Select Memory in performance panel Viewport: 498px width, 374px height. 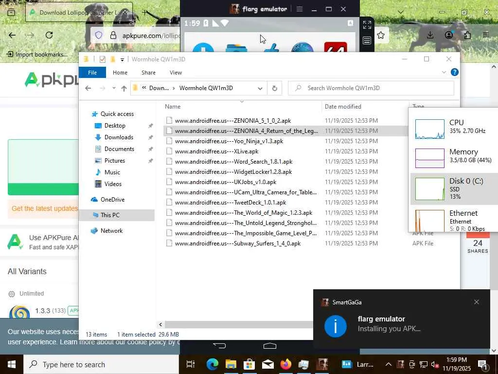(454, 158)
